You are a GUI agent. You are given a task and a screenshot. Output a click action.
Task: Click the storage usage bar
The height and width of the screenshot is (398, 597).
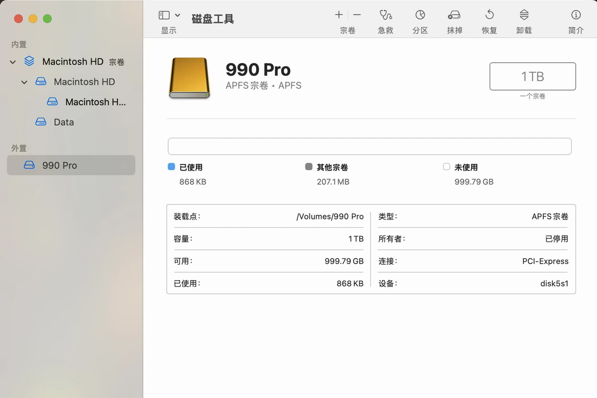tap(370, 147)
